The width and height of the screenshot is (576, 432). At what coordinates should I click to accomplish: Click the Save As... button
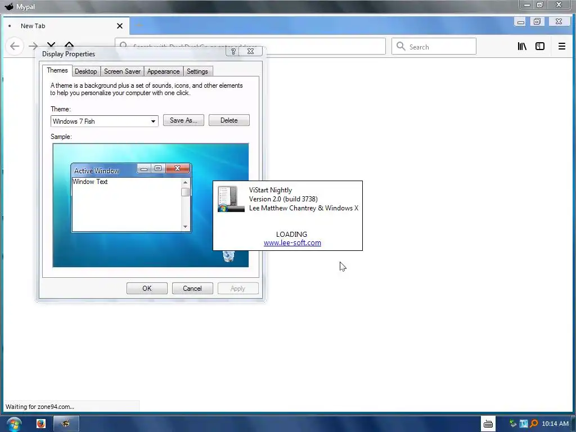(x=183, y=120)
